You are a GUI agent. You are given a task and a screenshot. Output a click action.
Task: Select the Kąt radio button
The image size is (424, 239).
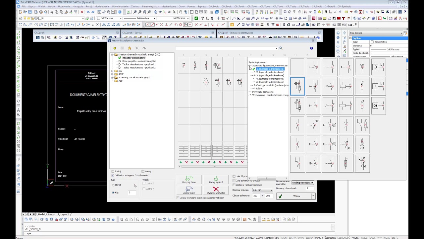(x=113, y=193)
